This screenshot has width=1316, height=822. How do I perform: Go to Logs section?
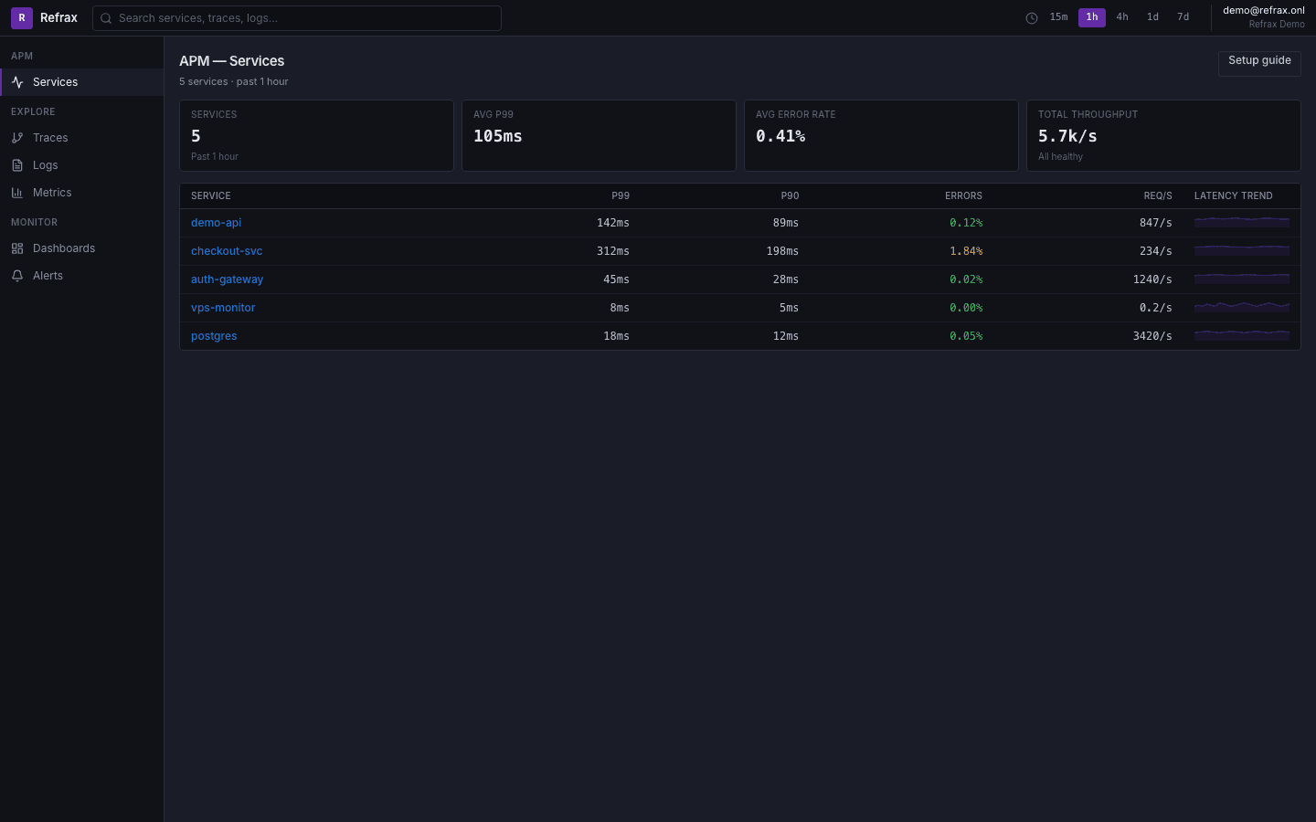pyautogui.click(x=82, y=165)
